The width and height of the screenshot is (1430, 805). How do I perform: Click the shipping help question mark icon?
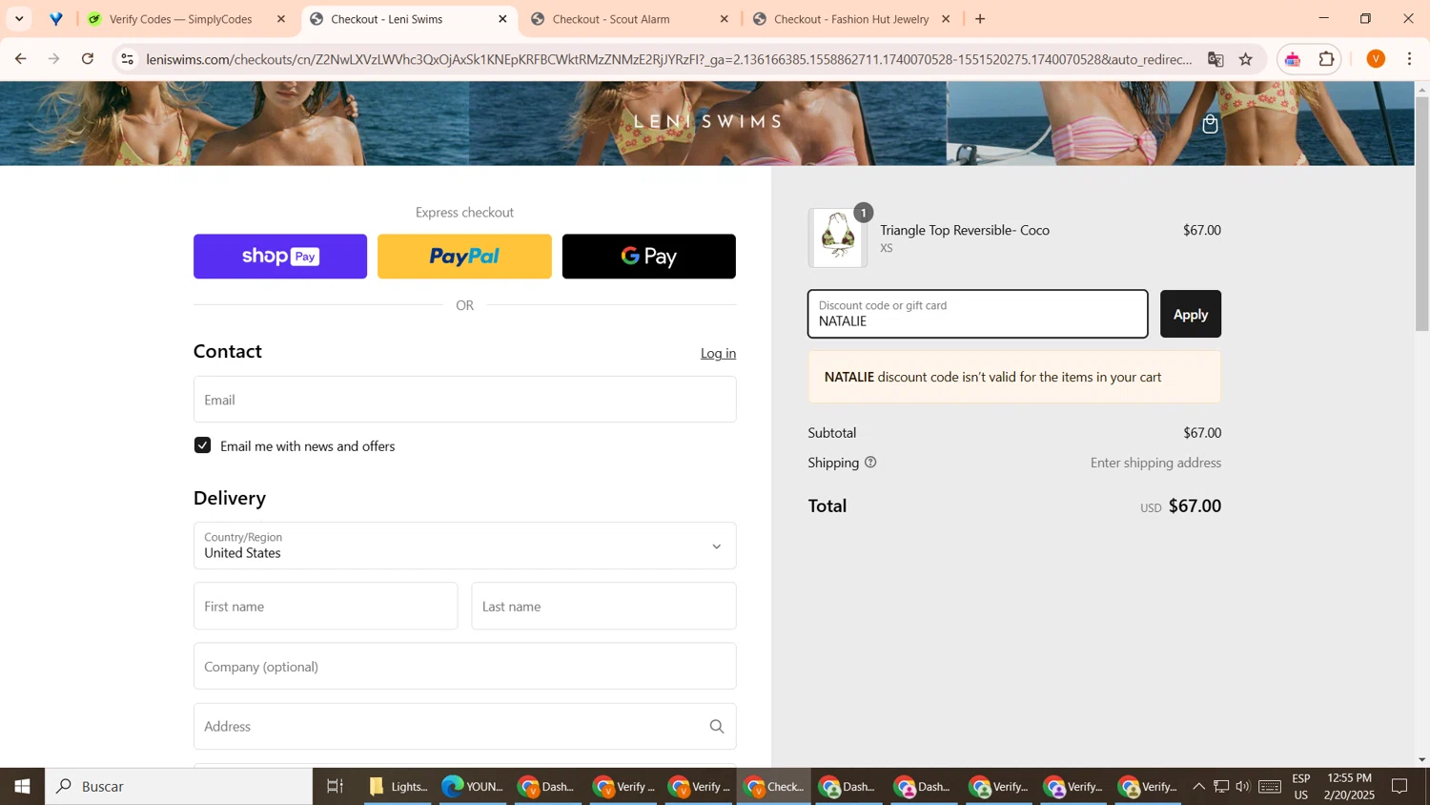pyautogui.click(x=870, y=463)
